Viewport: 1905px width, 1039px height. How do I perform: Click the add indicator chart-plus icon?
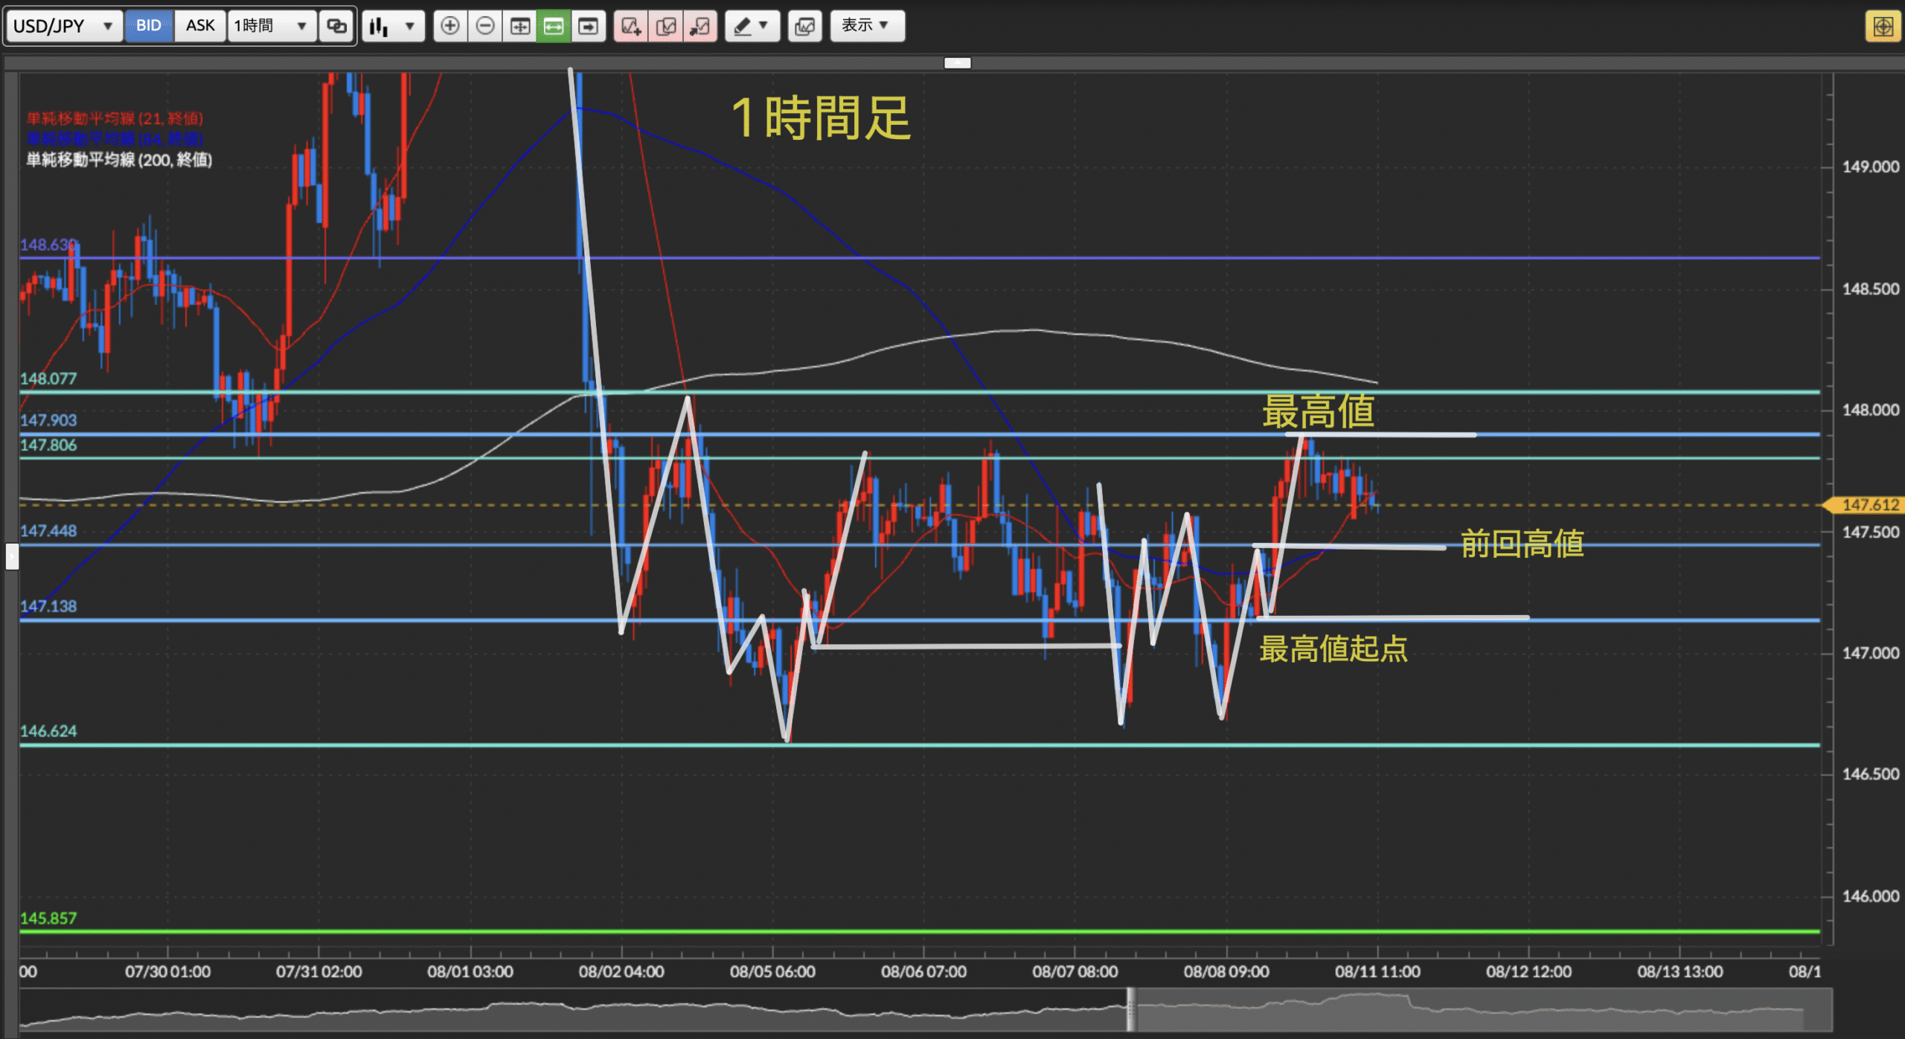(631, 26)
